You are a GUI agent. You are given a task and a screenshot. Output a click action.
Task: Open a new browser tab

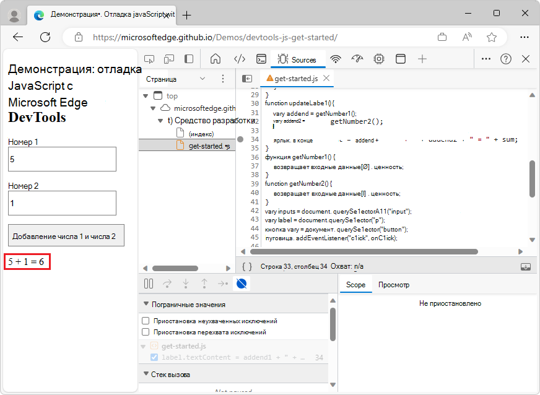click(x=186, y=15)
